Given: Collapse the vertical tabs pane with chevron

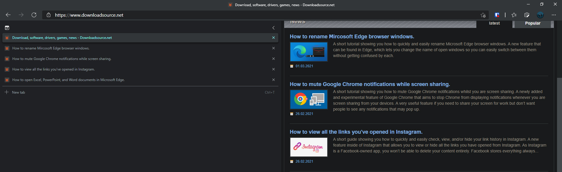Looking at the screenshot, I should click(273, 28).
